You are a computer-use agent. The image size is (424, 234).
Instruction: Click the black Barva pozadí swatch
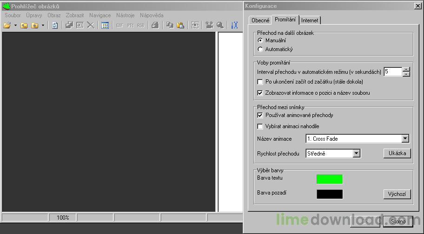pyautogui.click(x=330, y=194)
